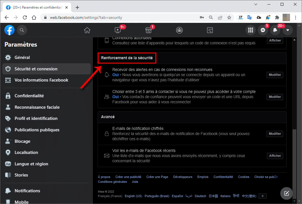
Task: Open browser home page
Action: pos(34,17)
